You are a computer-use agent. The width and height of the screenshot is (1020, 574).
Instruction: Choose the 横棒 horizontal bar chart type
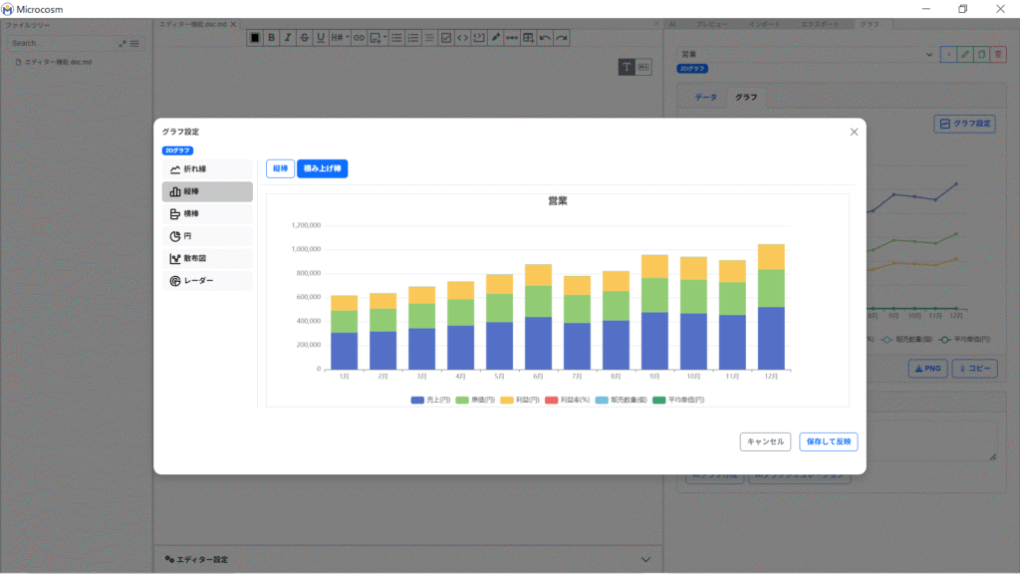pos(207,214)
